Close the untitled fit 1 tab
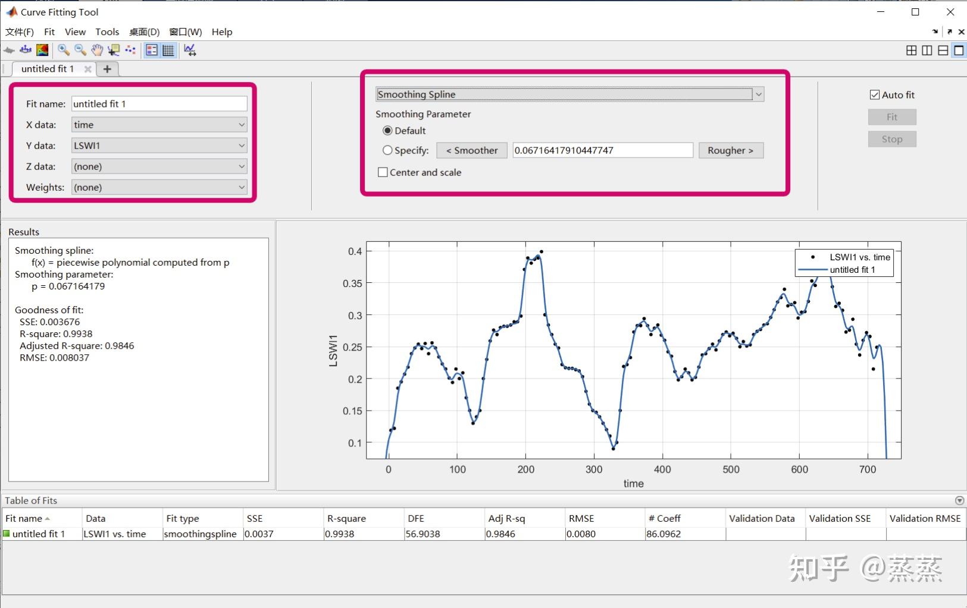The height and width of the screenshot is (608, 967). (x=88, y=69)
